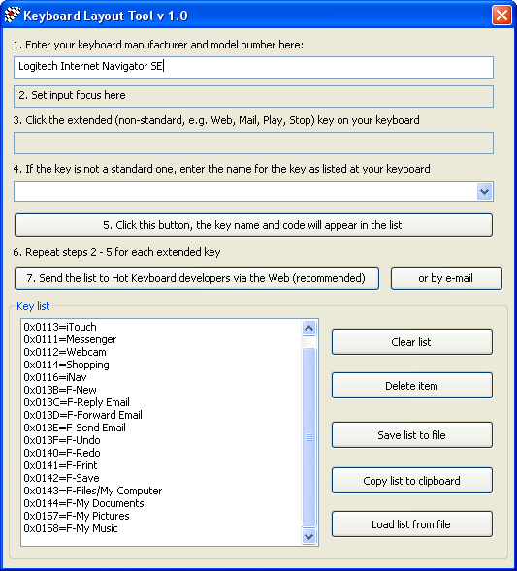517x571 pixels.
Task: Click the Keyboard Layout Tool title bar icon
Action: point(13,15)
